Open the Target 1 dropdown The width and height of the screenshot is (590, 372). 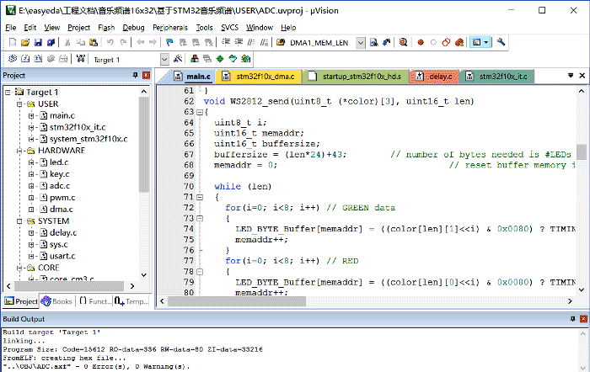tap(164, 60)
